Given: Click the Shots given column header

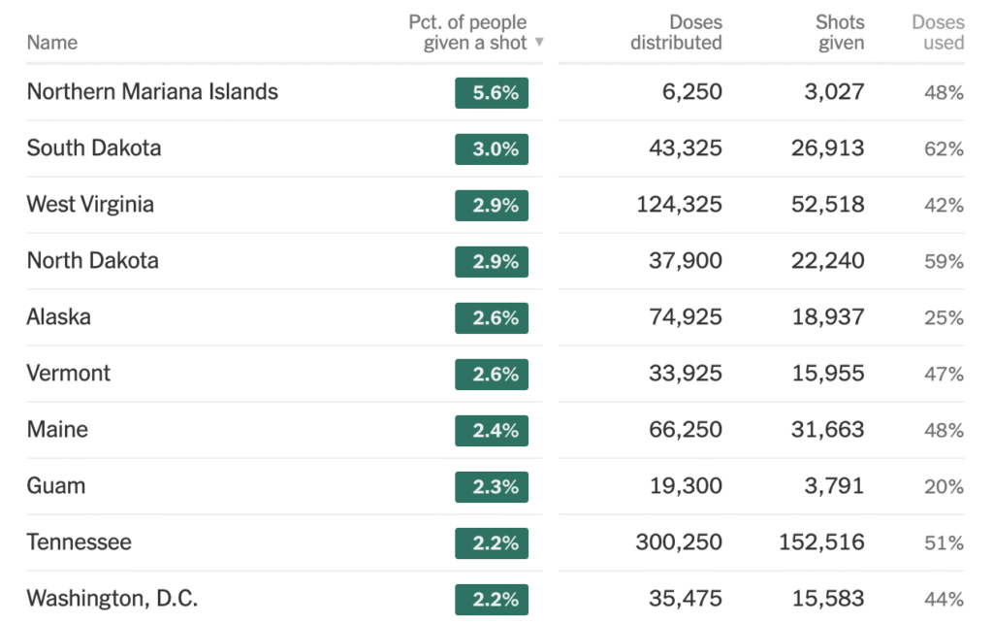Looking at the screenshot, I should [x=840, y=33].
